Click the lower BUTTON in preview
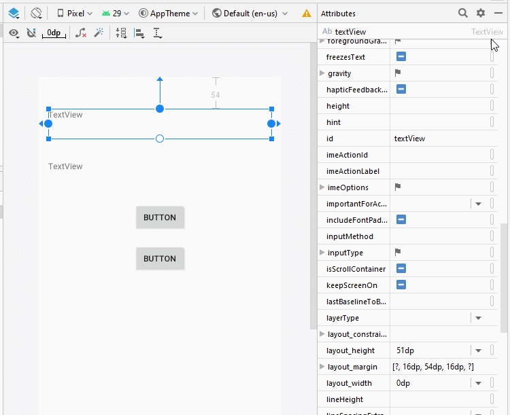 coord(160,259)
